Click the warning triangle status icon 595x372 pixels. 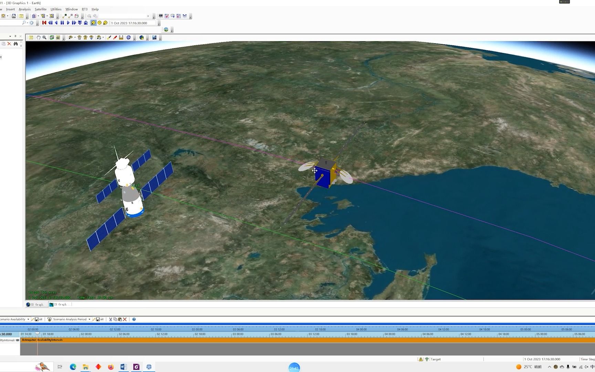[420, 359]
